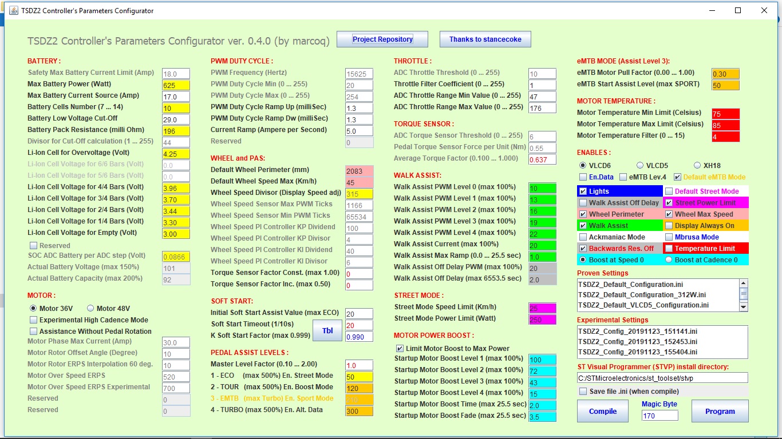Toggle the Backwards Res. Off checkbox
Viewport: 782px width, 439px height.
[x=583, y=249]
